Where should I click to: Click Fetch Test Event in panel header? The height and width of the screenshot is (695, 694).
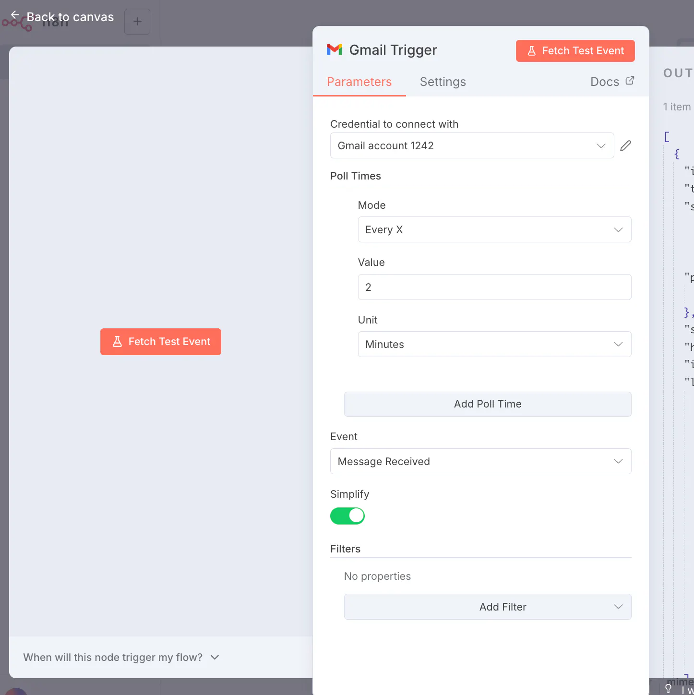575,51
